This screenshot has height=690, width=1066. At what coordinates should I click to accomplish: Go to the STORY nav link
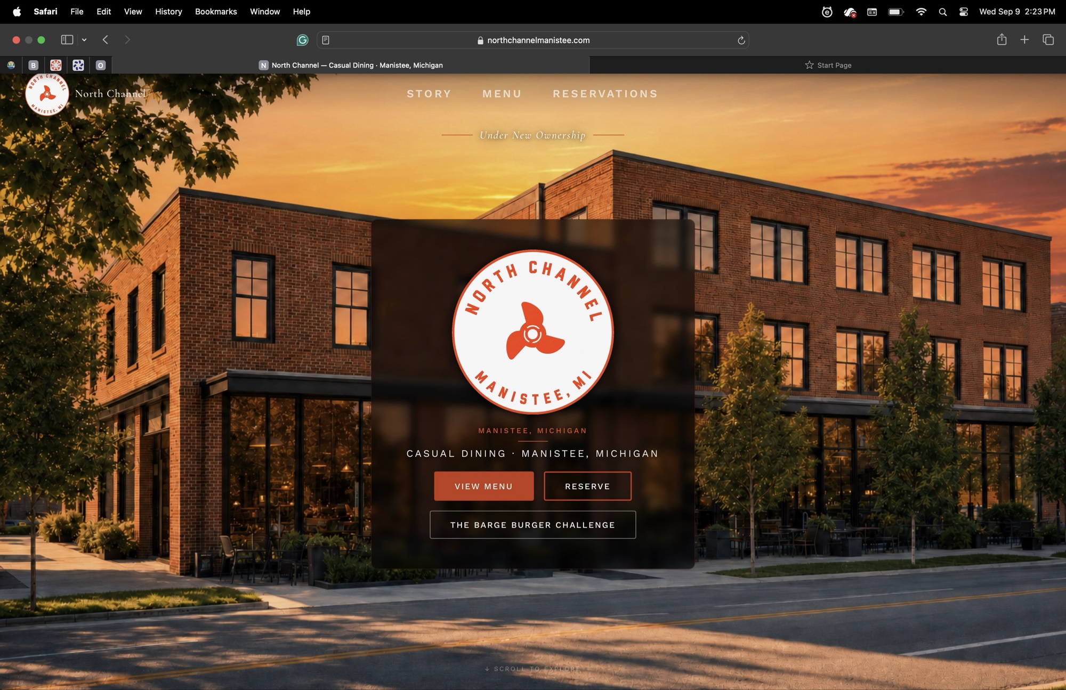(x=429, y=94)
